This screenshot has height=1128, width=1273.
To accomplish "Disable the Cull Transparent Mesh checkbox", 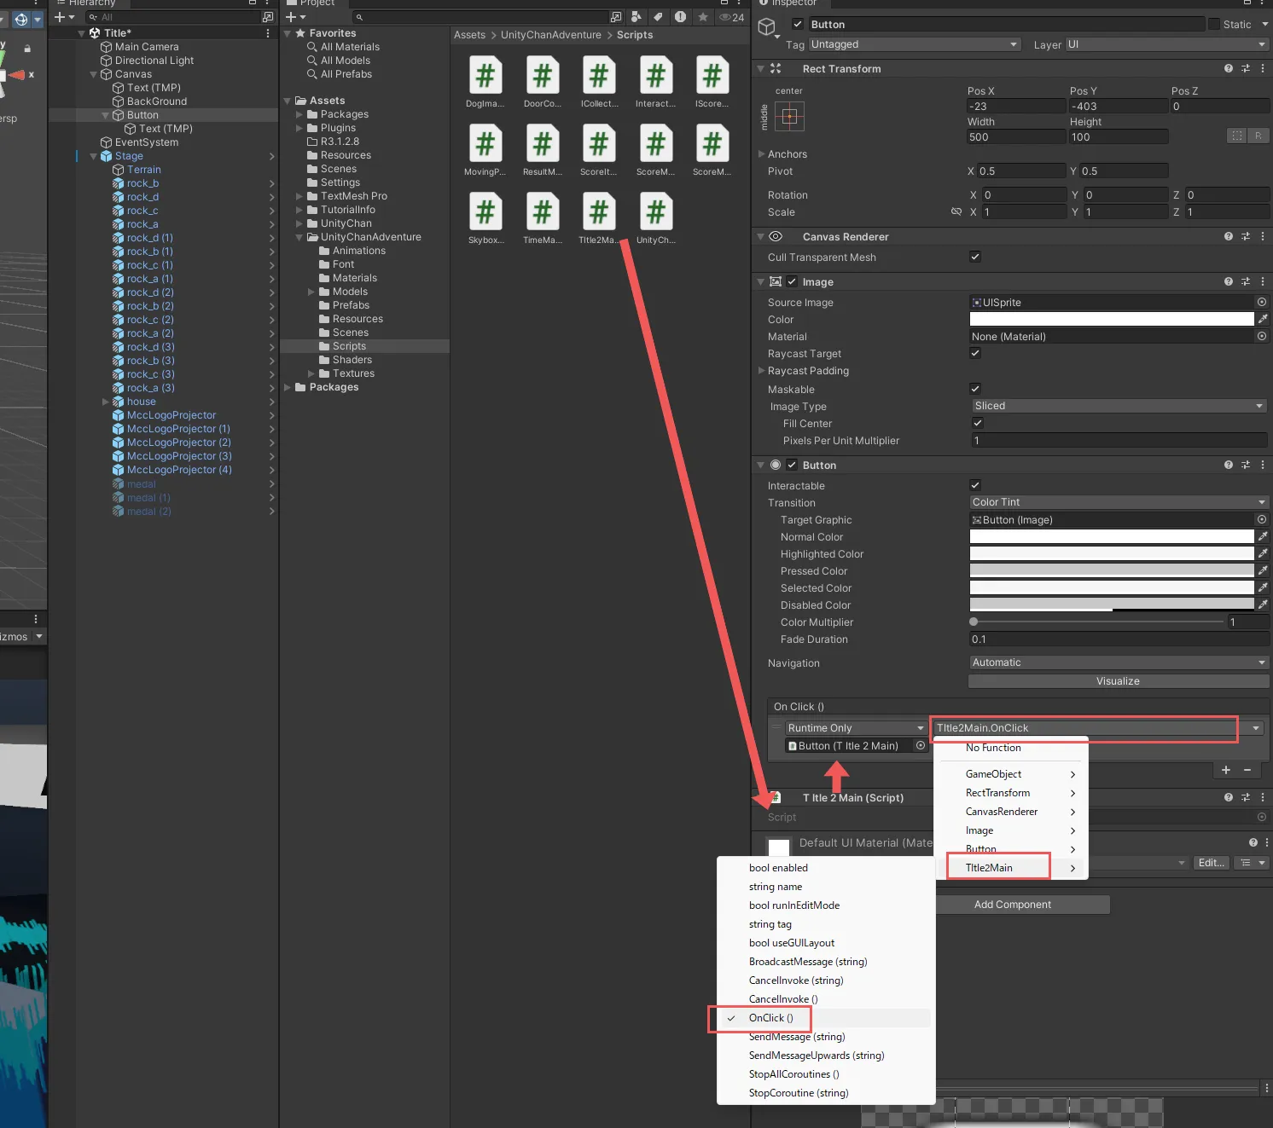I will [x=975, y=257].
